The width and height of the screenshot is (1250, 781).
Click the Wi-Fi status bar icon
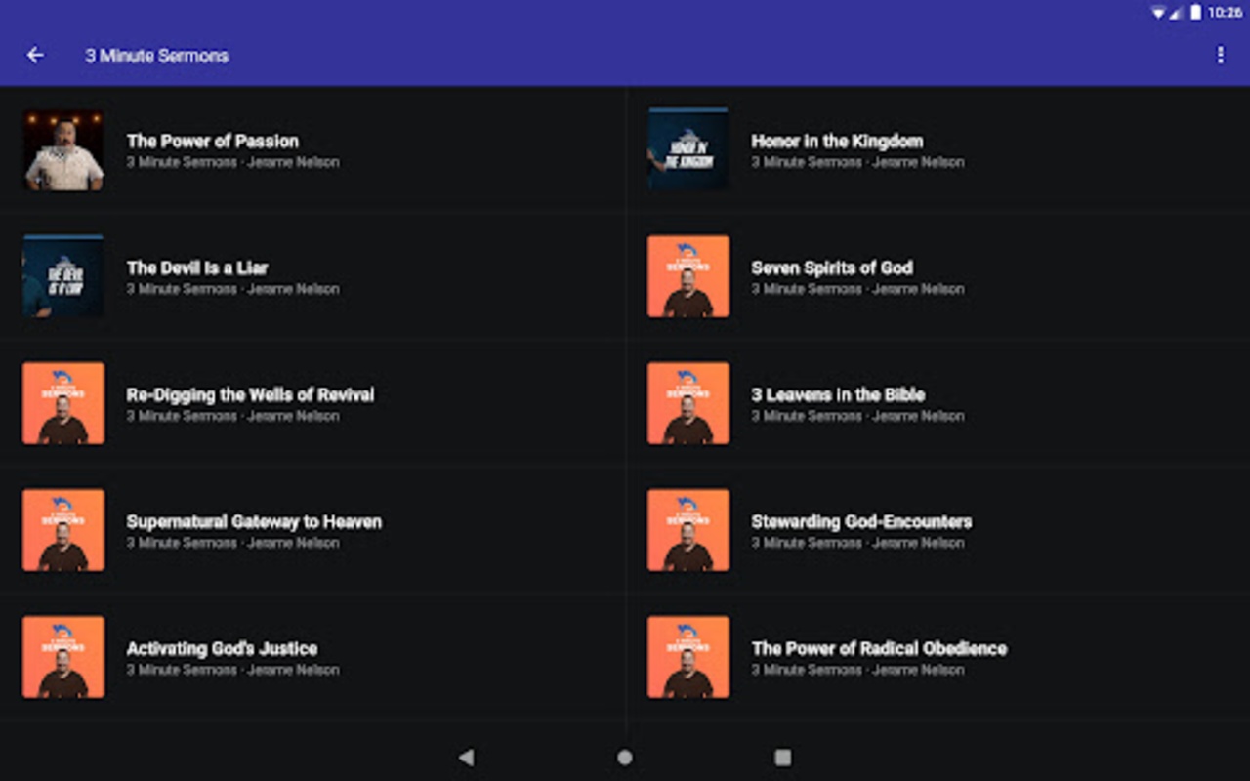(1159, 13)
